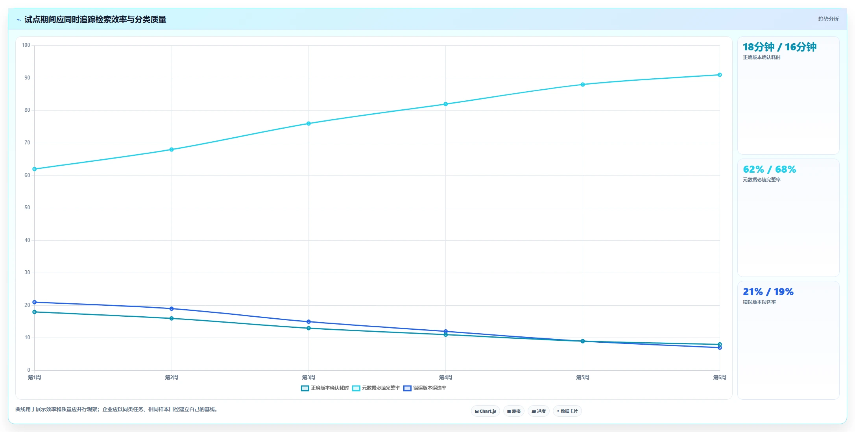This screenshot has width=855, height=432.
Task: Click the trend icon beside the chart title
Action: pyautogui.click(x=18, y=20)
